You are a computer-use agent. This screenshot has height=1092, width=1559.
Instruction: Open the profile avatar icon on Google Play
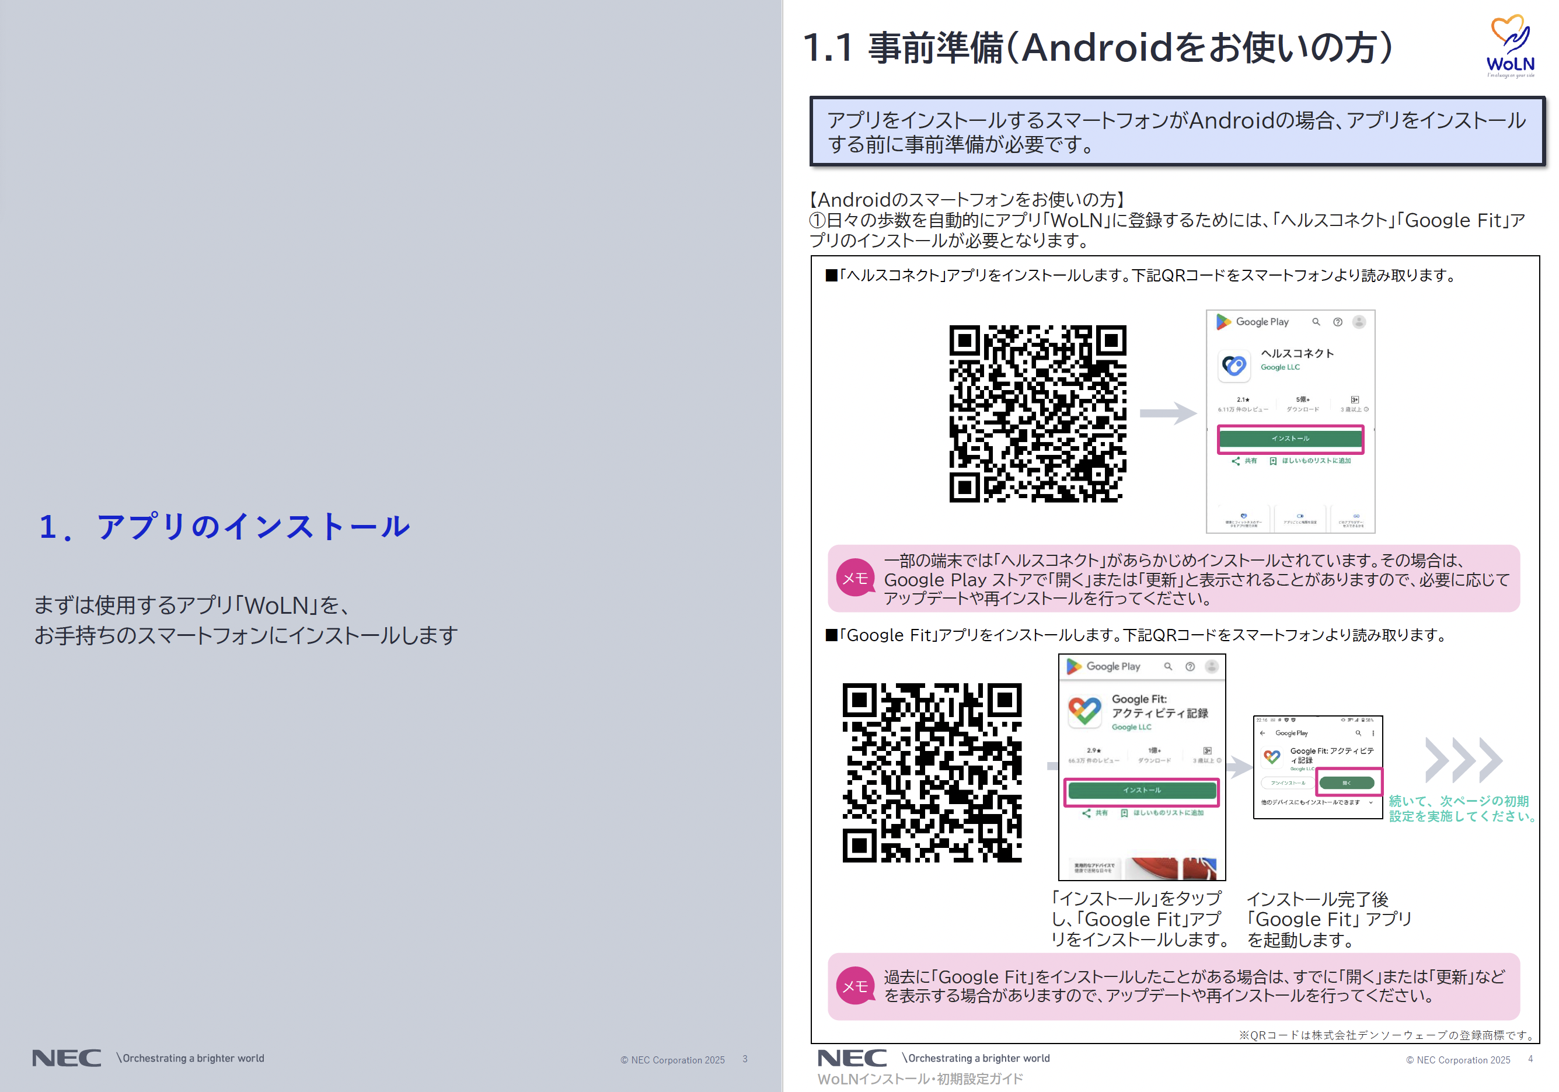tap(1359, 321)
